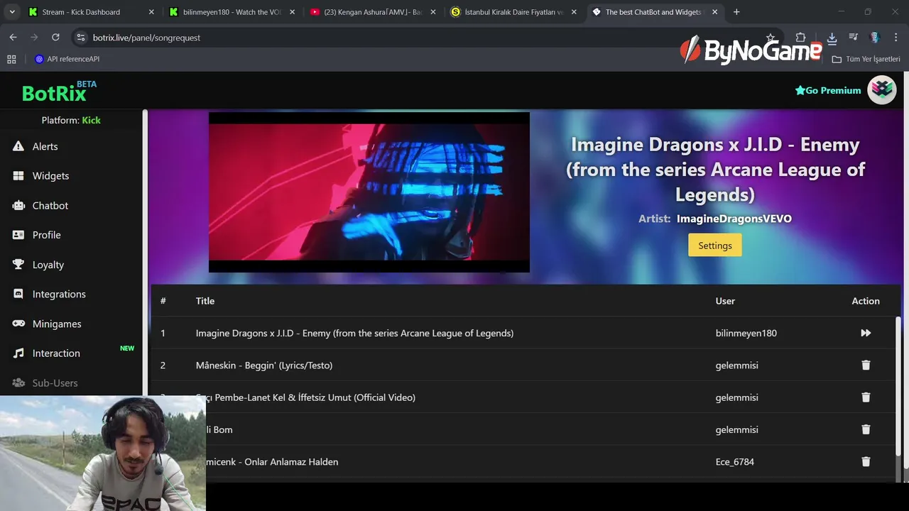
Task: View site information icon in address bar
Action: pos(80,38)
